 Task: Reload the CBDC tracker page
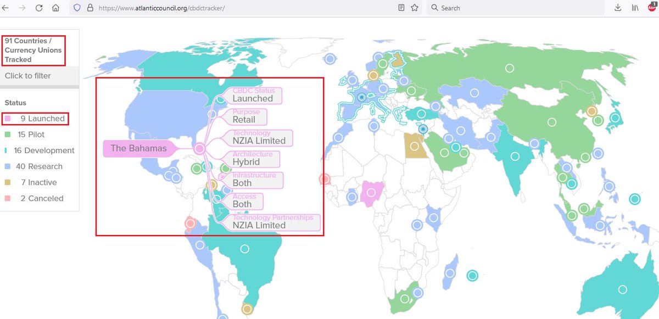click(x=39, y=8)
